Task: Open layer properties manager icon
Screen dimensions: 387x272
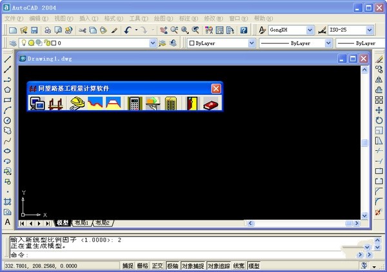Action: (13, 43)
